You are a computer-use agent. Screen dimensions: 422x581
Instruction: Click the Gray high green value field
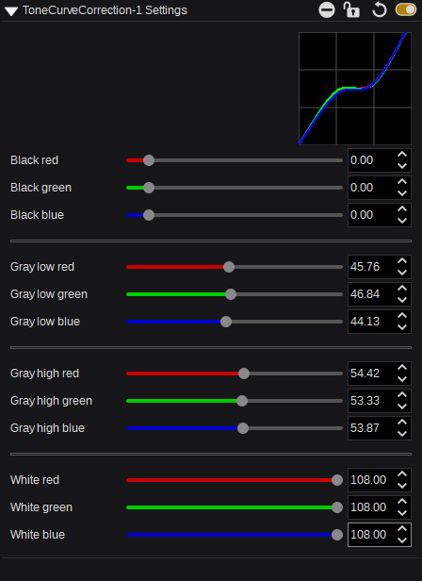[x=372, y=401]
